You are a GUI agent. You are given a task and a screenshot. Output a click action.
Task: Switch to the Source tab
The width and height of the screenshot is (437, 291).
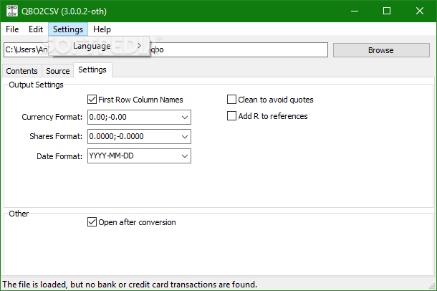pos(58,71)
